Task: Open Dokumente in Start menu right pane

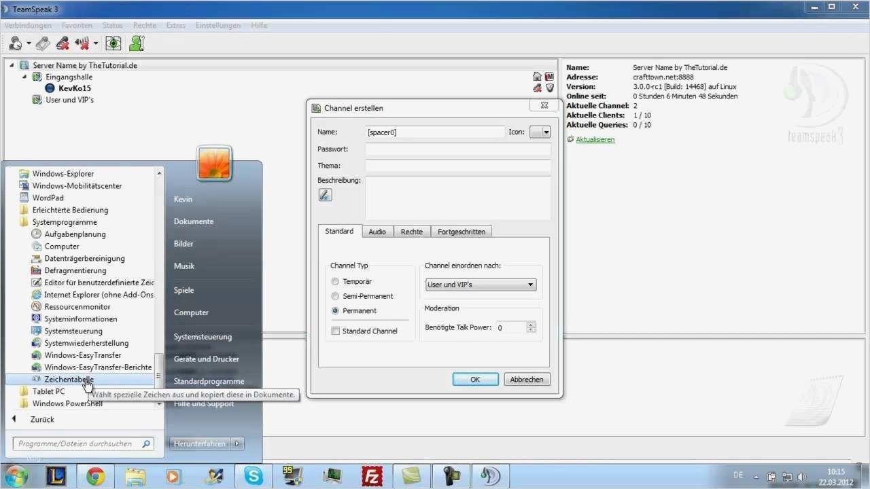Action: click(194, 221)
